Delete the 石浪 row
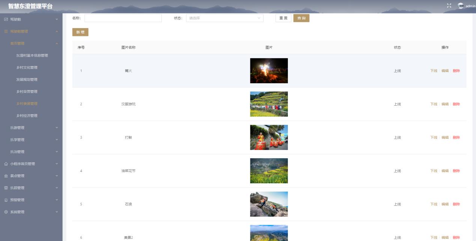 click(x=456, y=204)
